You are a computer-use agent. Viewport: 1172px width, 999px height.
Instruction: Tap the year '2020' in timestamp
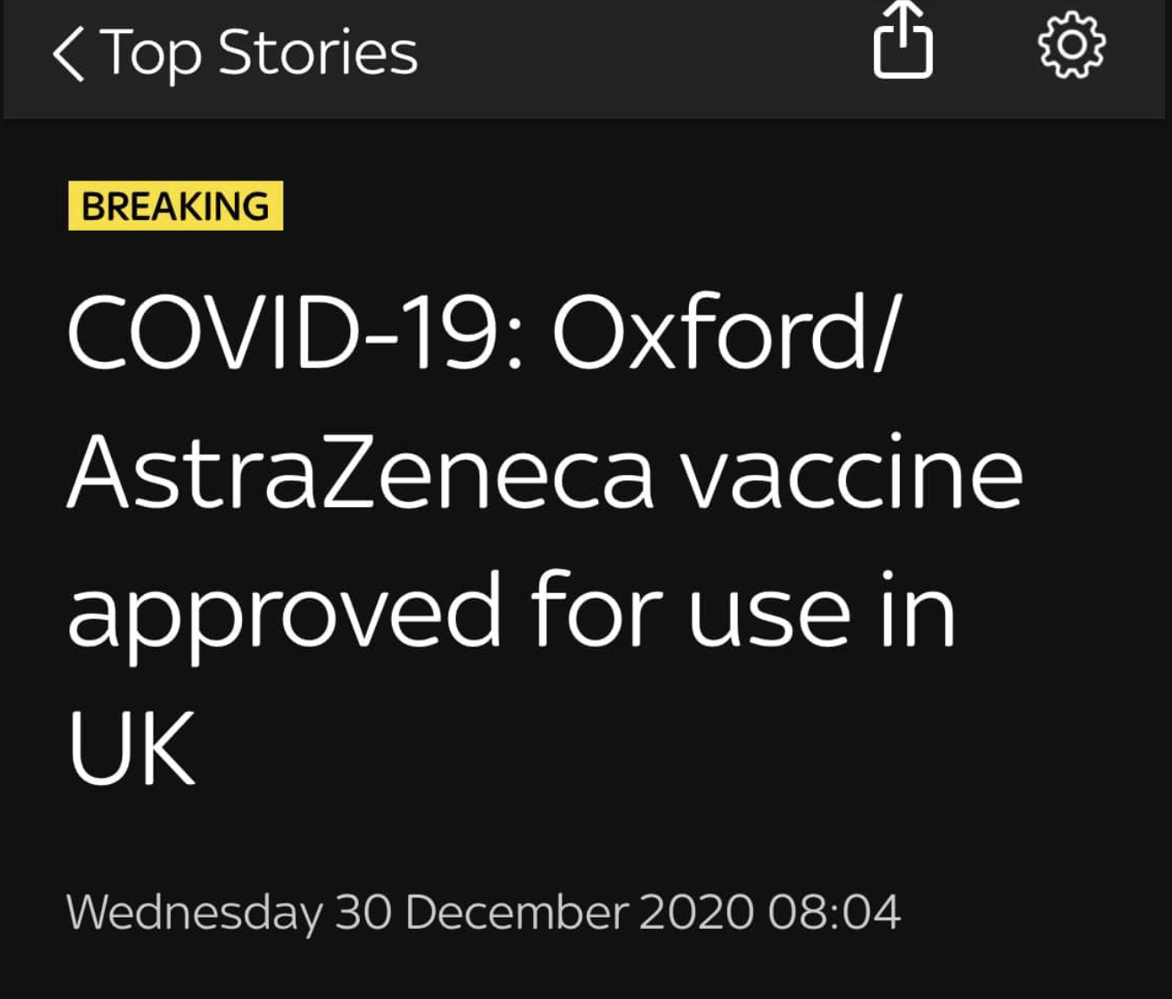697,913
